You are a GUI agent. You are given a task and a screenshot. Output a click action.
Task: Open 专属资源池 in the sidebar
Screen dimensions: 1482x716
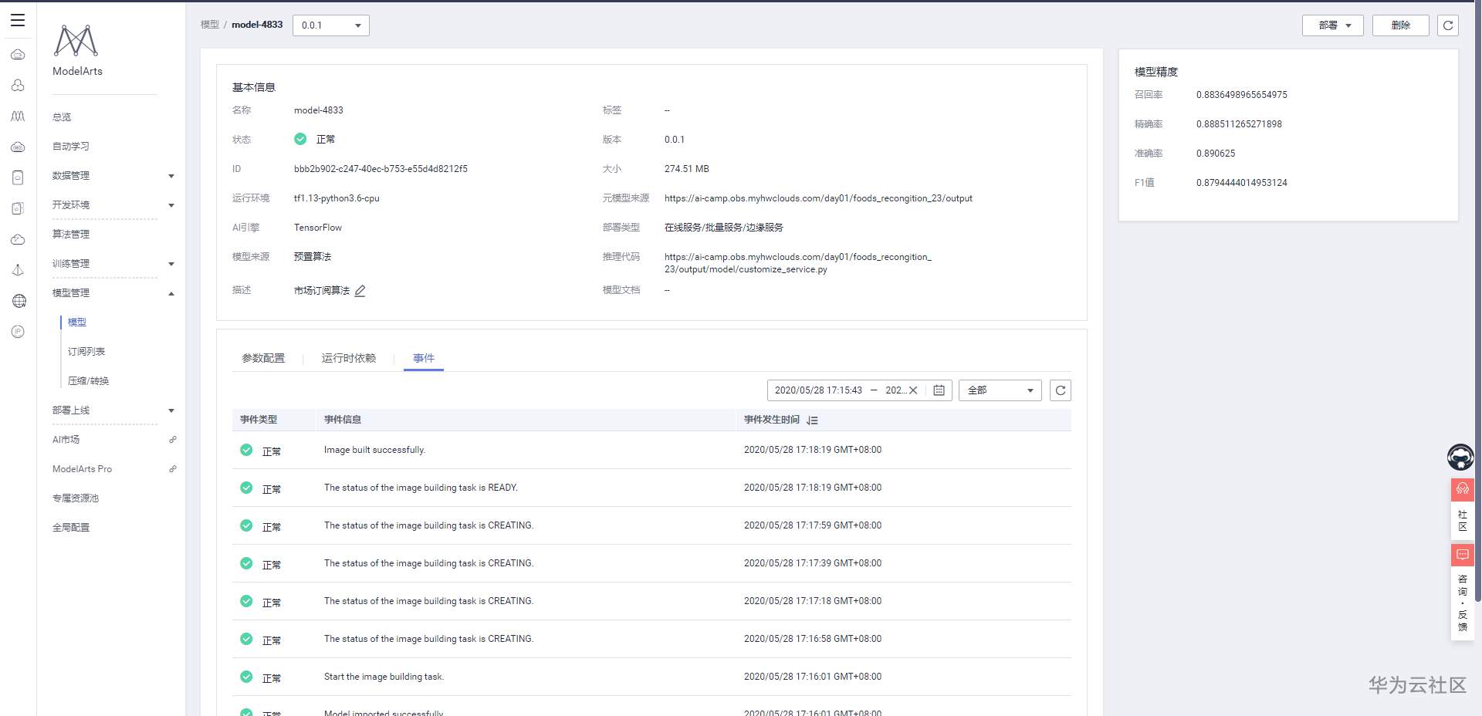(76, 498)
